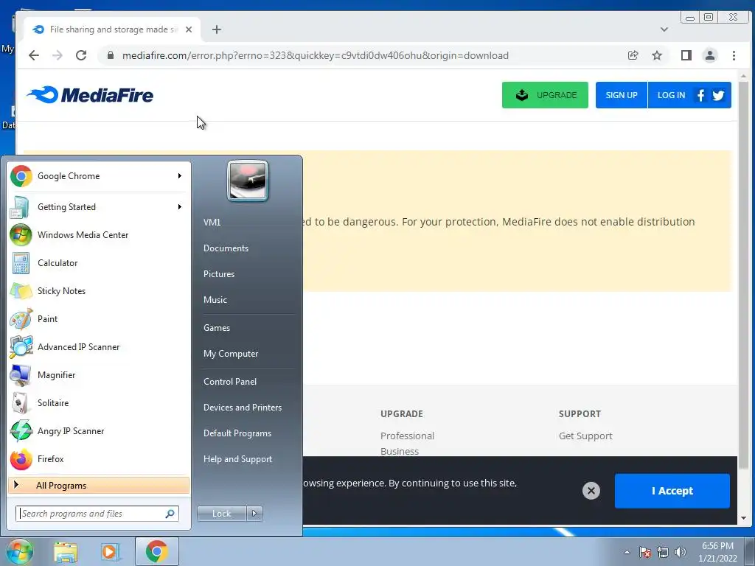Open Windows Media Player from taskbar

(x=110, y=551)
